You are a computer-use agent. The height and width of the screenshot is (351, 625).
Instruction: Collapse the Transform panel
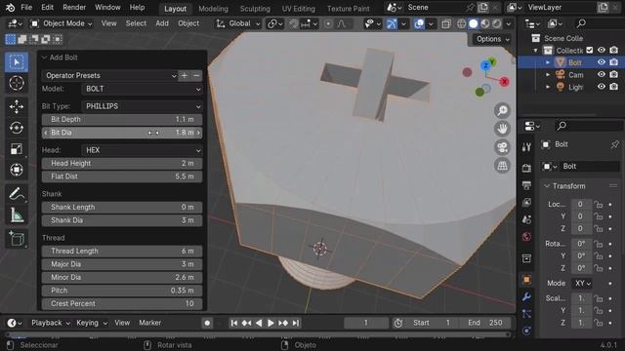547,186
